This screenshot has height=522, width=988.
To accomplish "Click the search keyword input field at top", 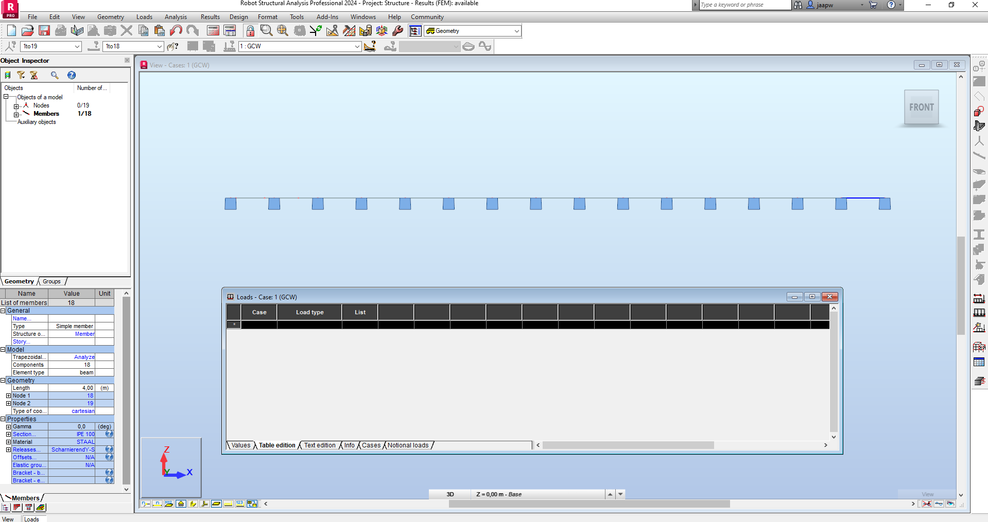I will [x=741, y=5].
